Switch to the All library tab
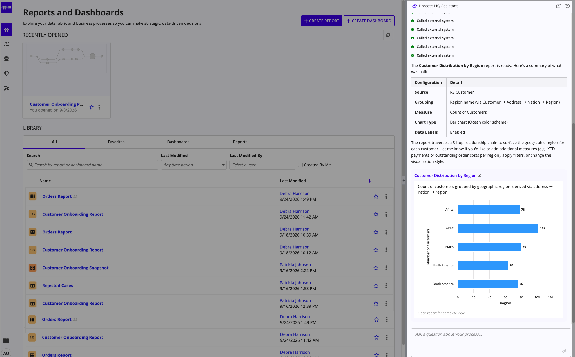575x357 pixels. [54, 142]
